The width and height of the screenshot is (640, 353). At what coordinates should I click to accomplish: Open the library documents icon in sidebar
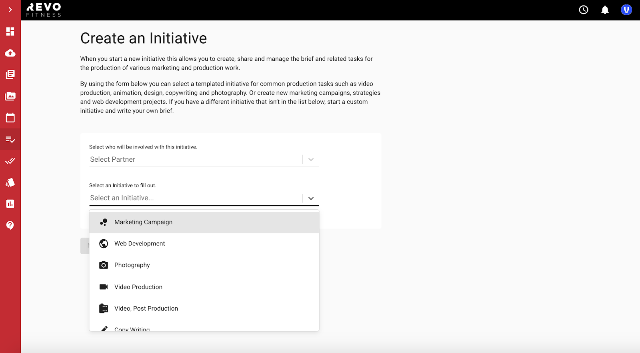pos(10,74)
